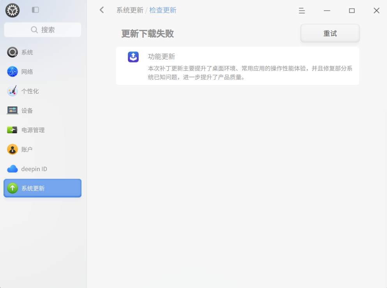Open the title bar hamburger menu
387x288 pixels.
(x=302, y=10)
